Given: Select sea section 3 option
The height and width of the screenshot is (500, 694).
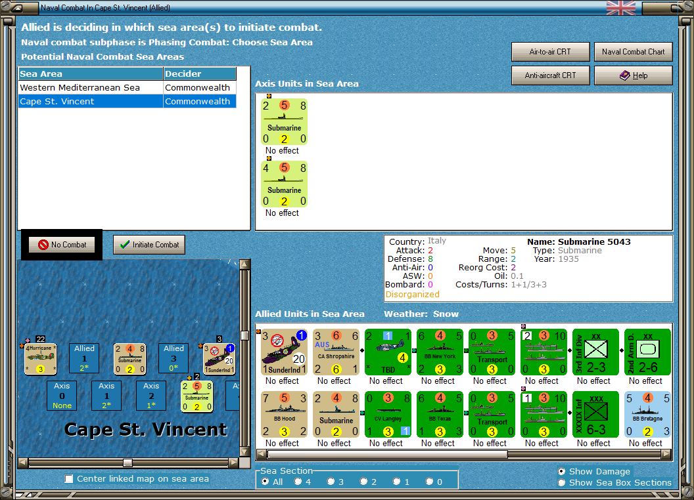Looking at the screenshot, I should coord(331,482).
